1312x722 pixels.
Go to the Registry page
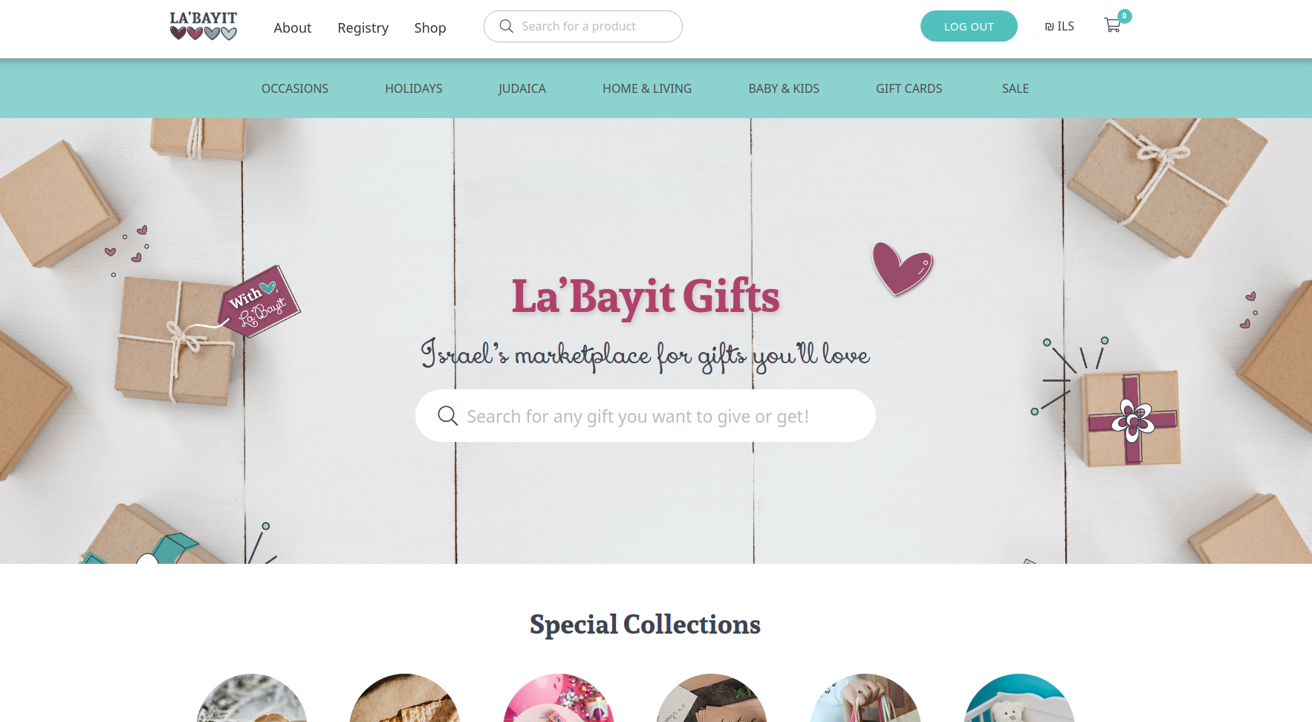coord(363,27)
